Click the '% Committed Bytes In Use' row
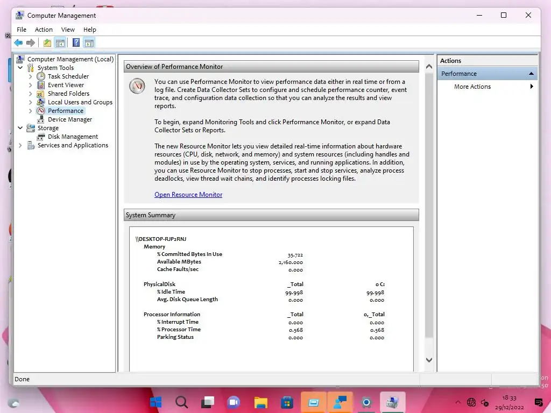The image size is (551, 413). (230, 254)
